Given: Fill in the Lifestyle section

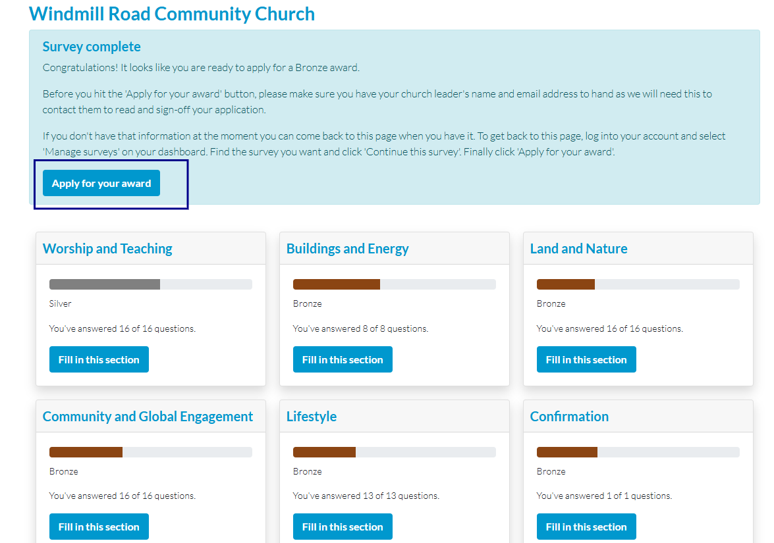Looking at the screenshot, I should coord(343,527).
